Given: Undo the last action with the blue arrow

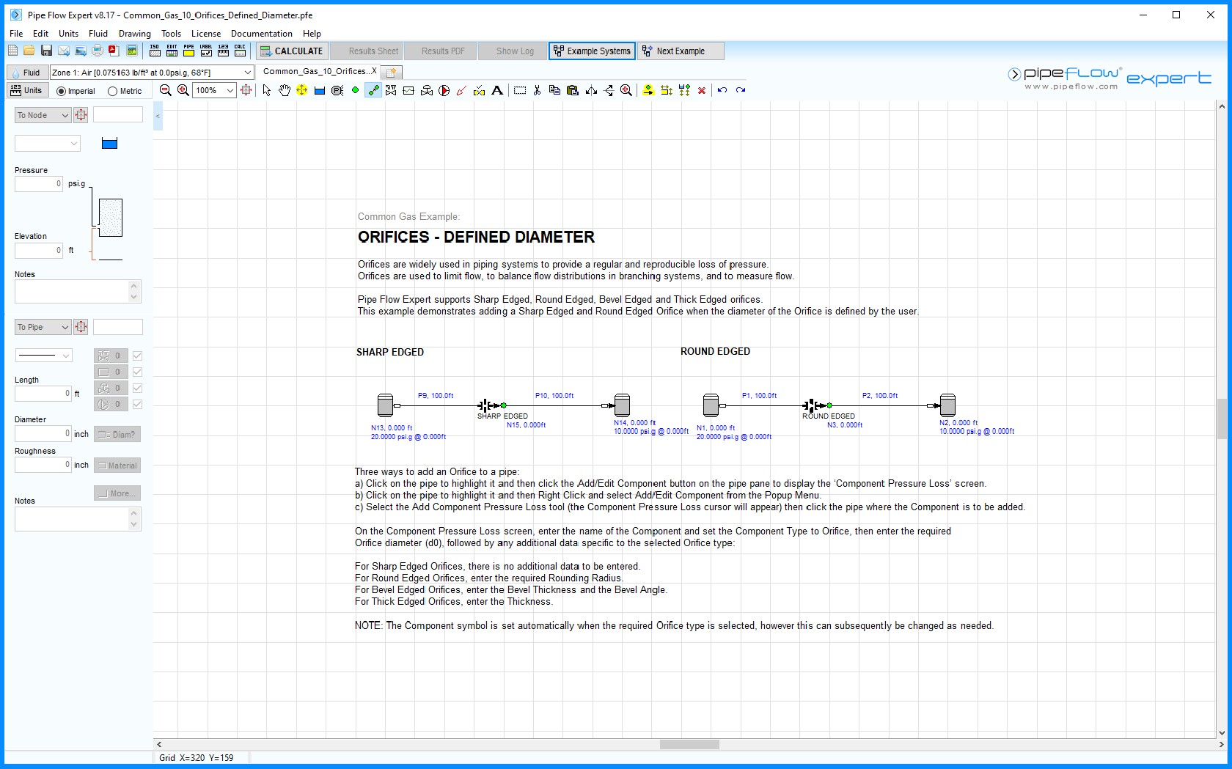Looking at the screenshot, I should 722,90.
